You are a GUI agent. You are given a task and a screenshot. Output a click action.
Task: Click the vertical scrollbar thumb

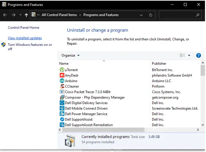(203, 70)
